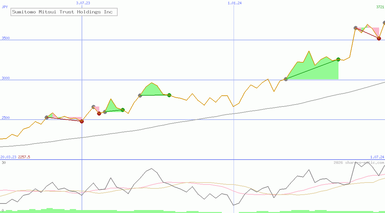
Task: Select the red marker near the 2800 dip
Action: click(99, 113)
